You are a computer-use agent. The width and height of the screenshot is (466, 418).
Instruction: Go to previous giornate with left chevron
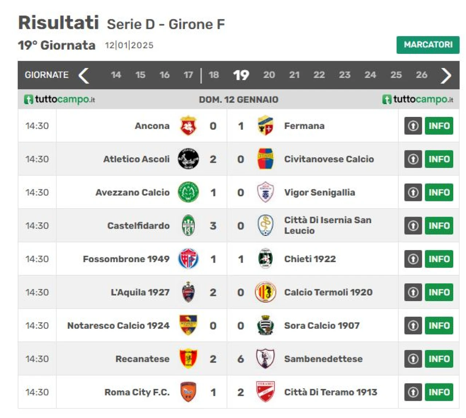tap(84, 75)
